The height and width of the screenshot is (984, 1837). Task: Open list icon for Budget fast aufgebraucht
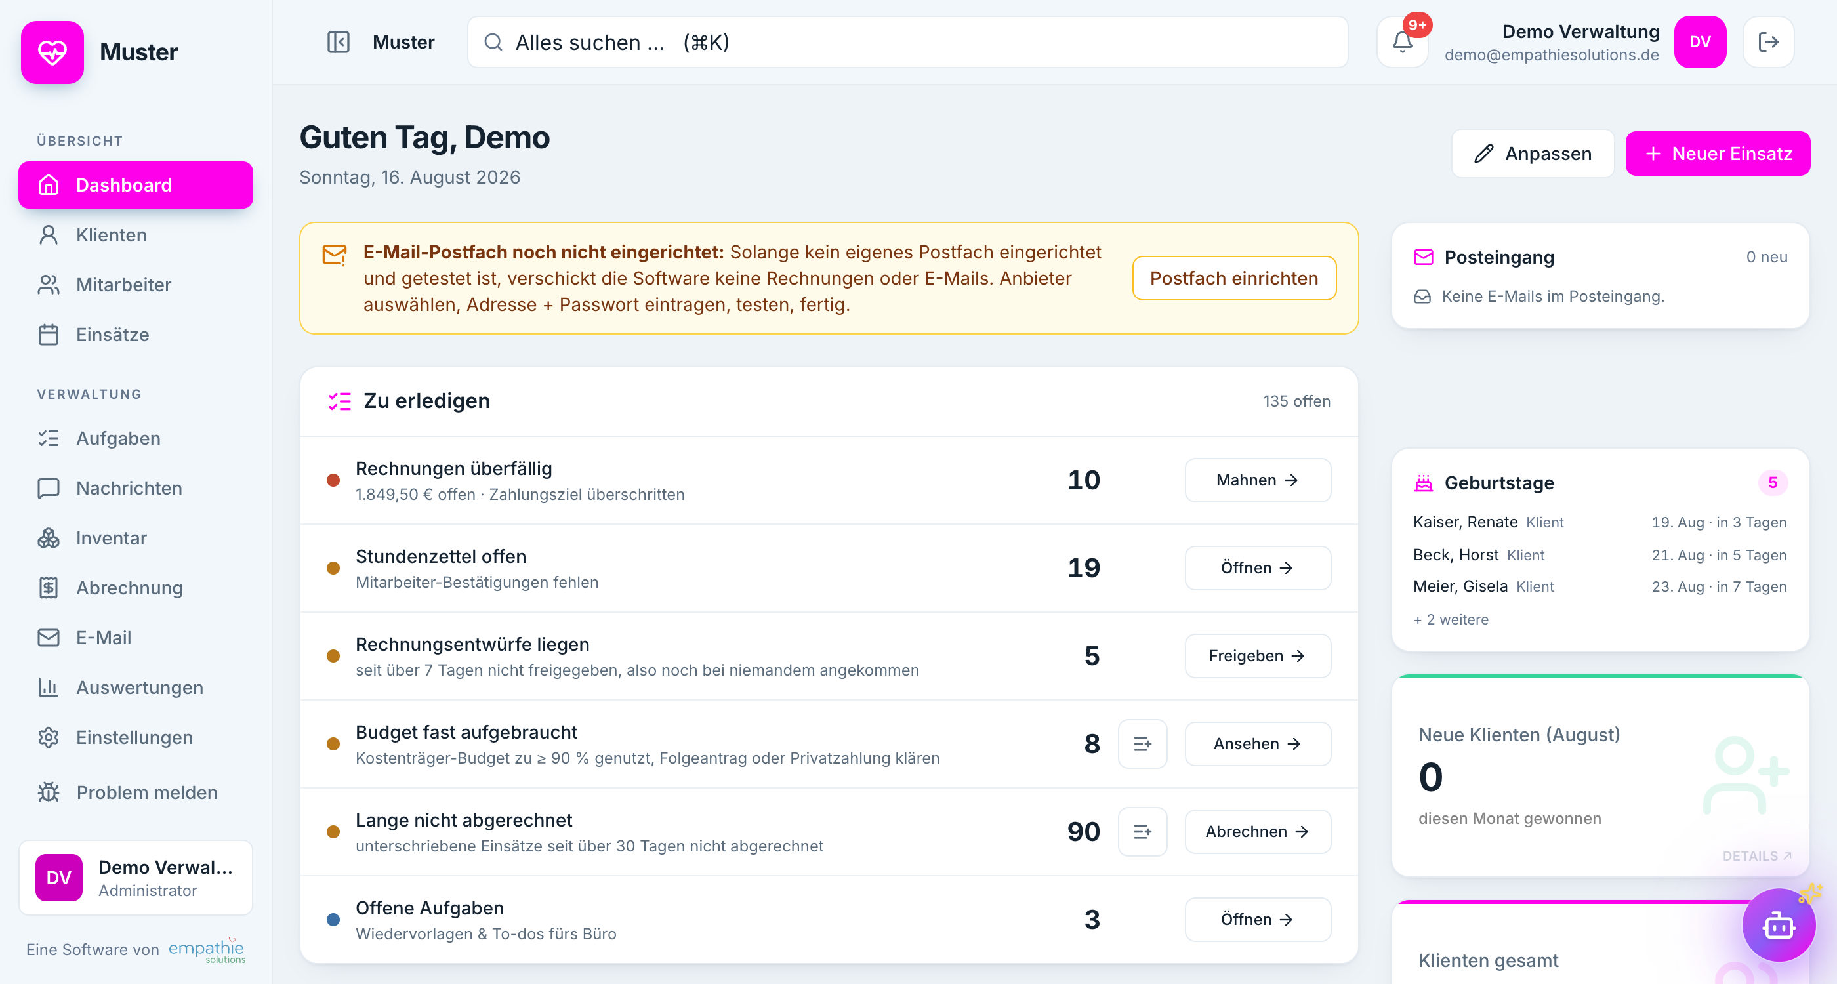1142,744
